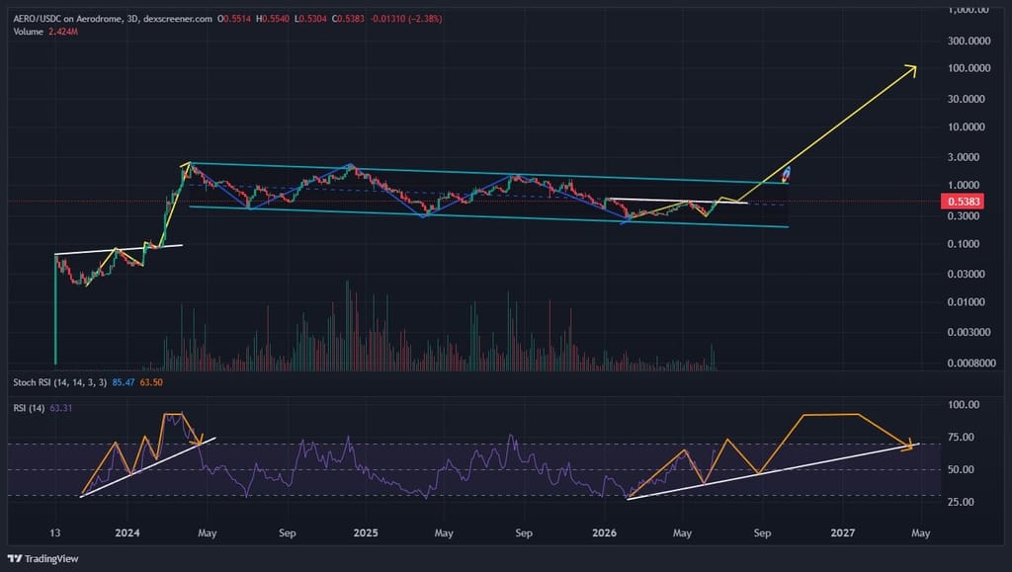The height and width of the screenshot is (572, 1012).
Task: Click the 0.0008000 price axis label
Action: (x=971, y=364)
